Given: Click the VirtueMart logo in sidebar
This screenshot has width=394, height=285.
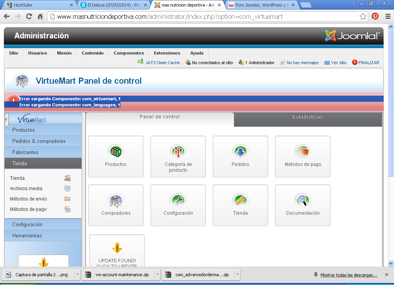Looking at the screenshot, I should tap(32, 118).
